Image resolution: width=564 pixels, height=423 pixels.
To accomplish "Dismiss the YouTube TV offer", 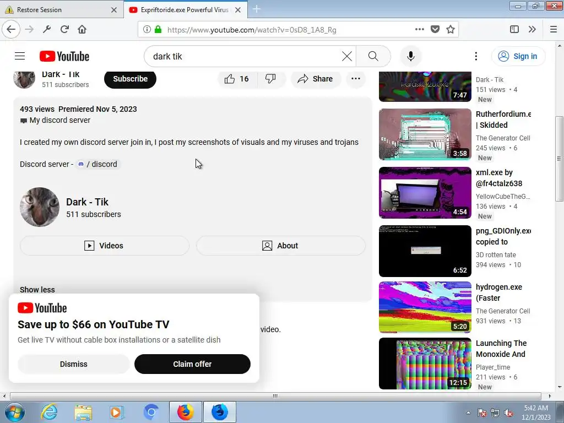I will 74,364.
